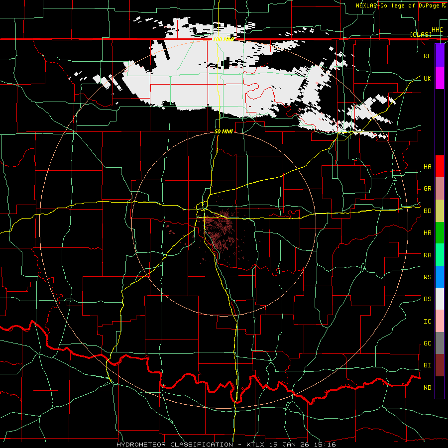Click the 'BD' legend label

[427, 211]
